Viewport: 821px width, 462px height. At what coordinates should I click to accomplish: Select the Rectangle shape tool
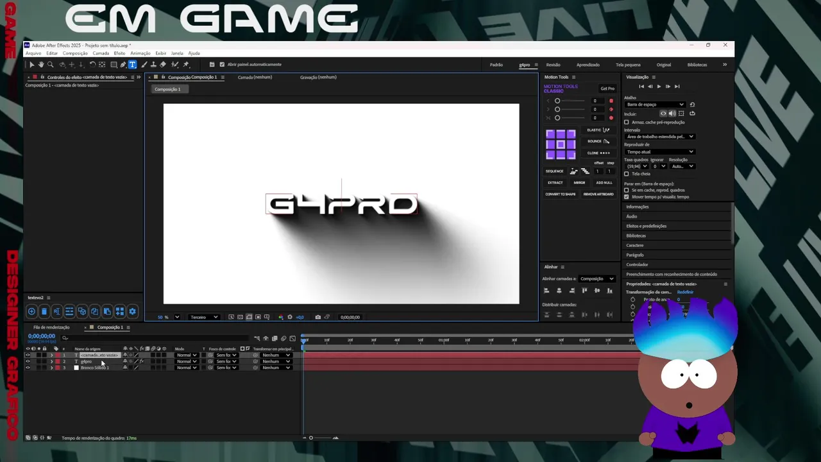(x=114, y=64)
